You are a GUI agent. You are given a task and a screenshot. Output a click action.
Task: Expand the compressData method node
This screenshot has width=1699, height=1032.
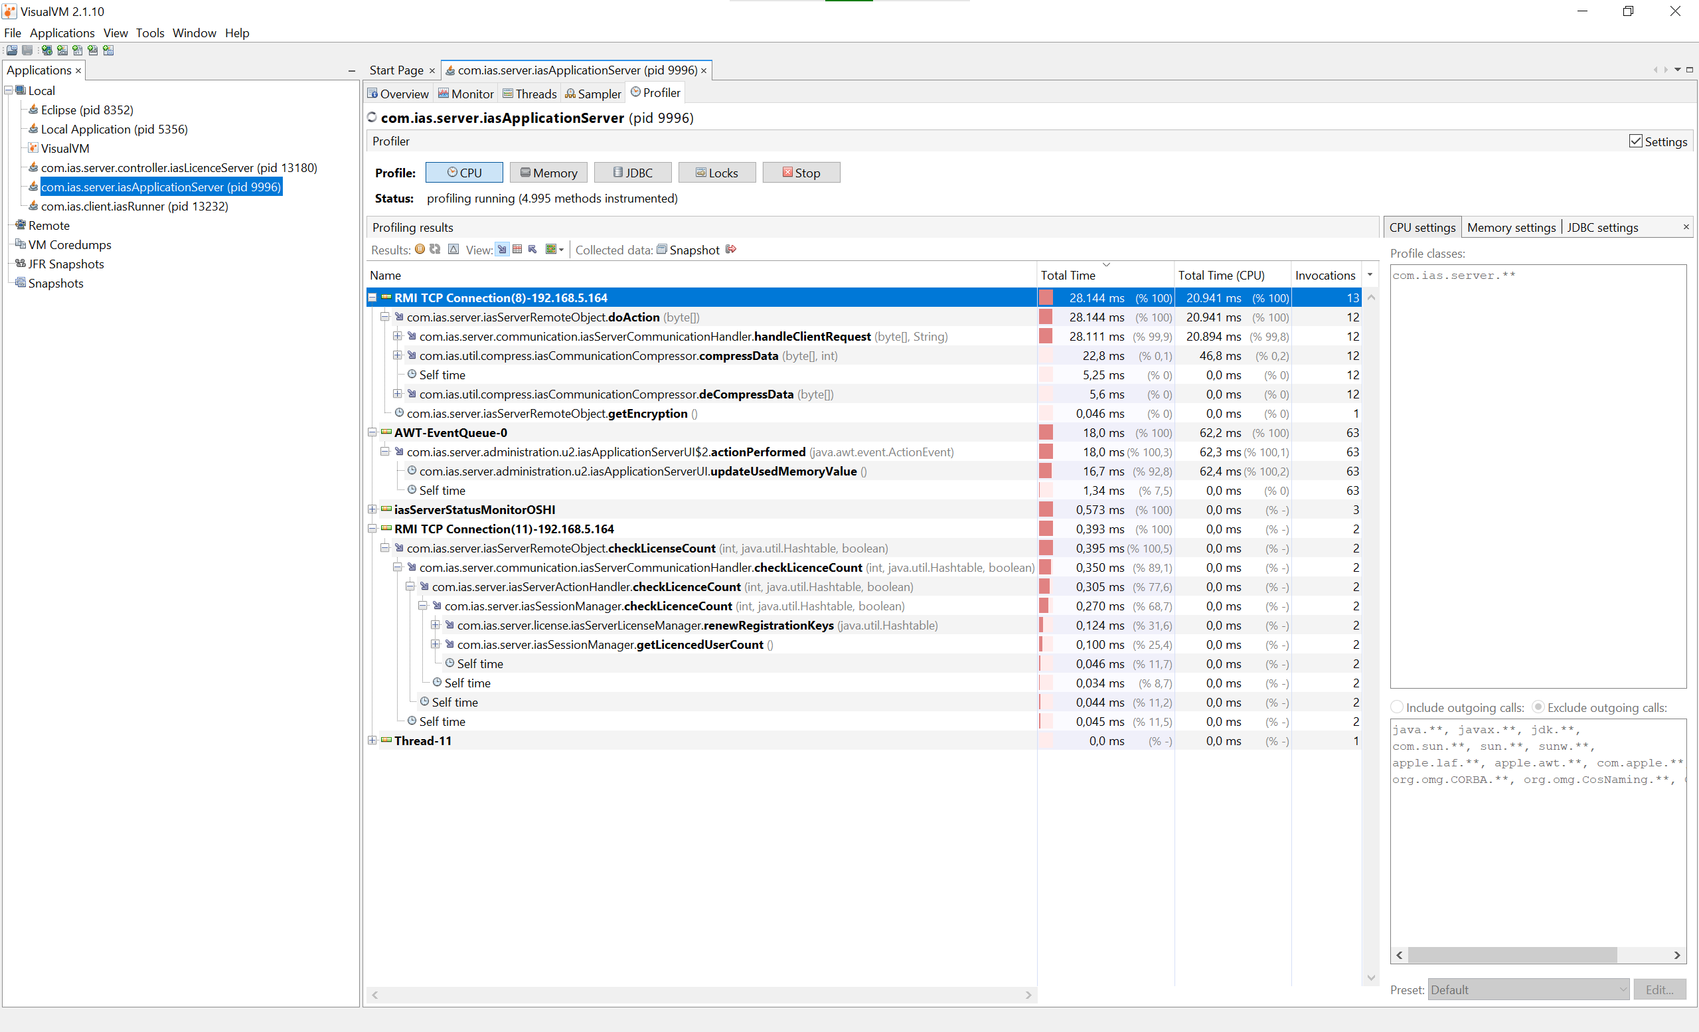(x=398, y=356)
